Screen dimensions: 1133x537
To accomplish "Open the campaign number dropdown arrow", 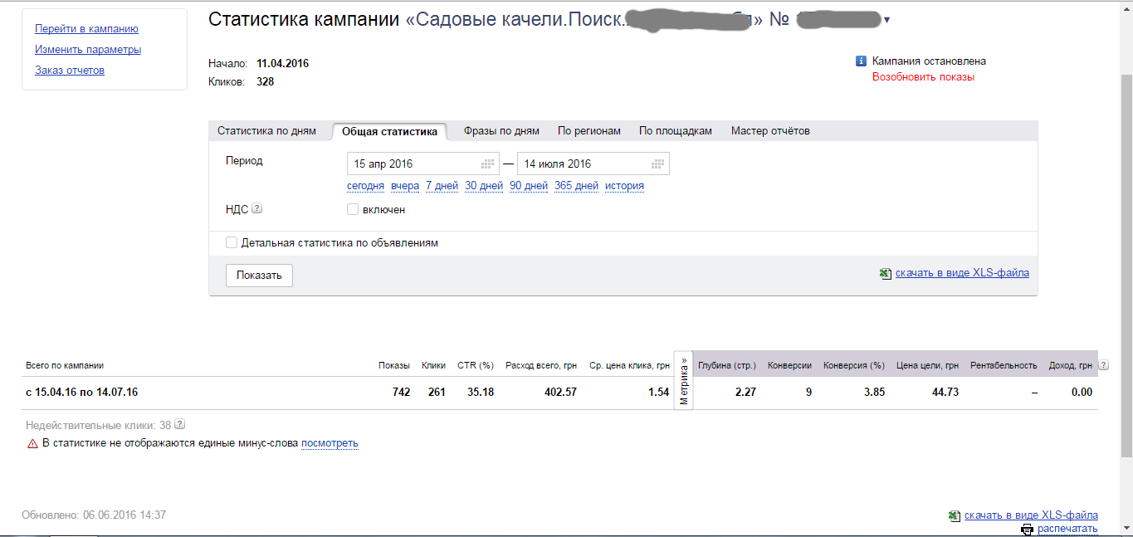I will point(887,17).
